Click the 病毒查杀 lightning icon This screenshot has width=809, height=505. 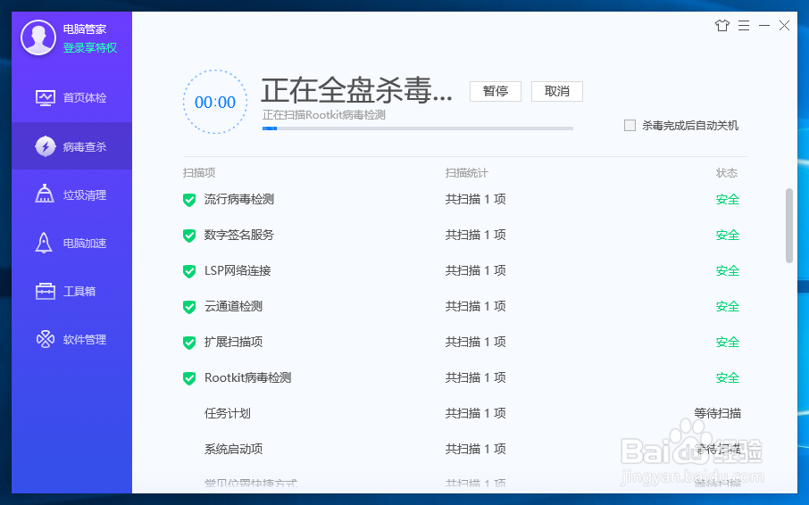click(46, 146)
